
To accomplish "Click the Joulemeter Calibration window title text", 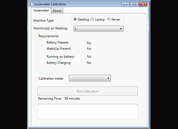I will [x=50, y=4].
